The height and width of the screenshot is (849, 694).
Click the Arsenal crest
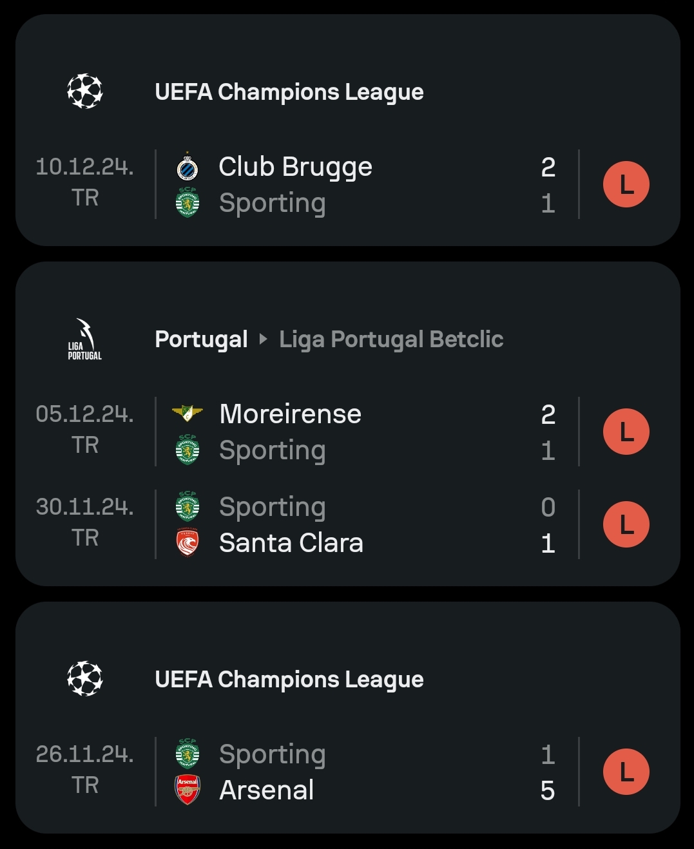(x=188, y=790)
